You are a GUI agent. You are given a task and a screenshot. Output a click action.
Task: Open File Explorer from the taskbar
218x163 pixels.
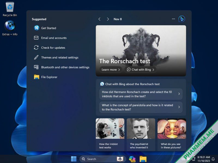pos(143,159)
